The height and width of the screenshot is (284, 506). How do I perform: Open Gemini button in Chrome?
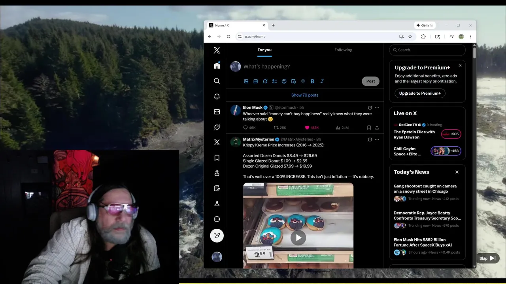point(425,25)
